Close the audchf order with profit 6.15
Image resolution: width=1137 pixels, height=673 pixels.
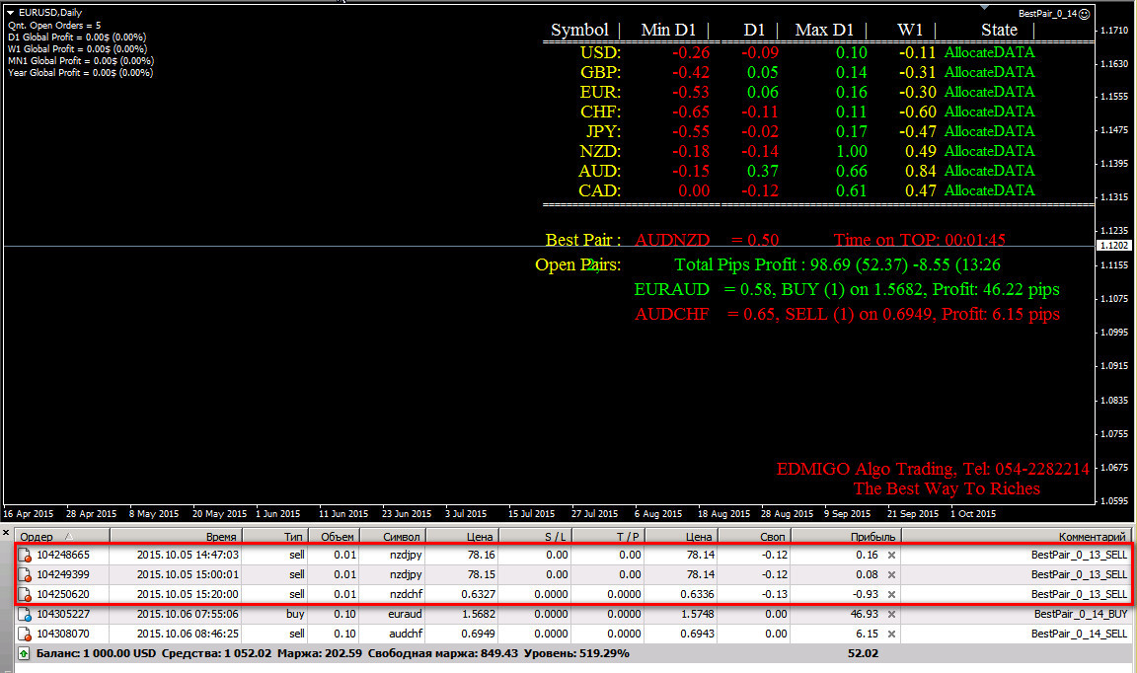[892, 634]
